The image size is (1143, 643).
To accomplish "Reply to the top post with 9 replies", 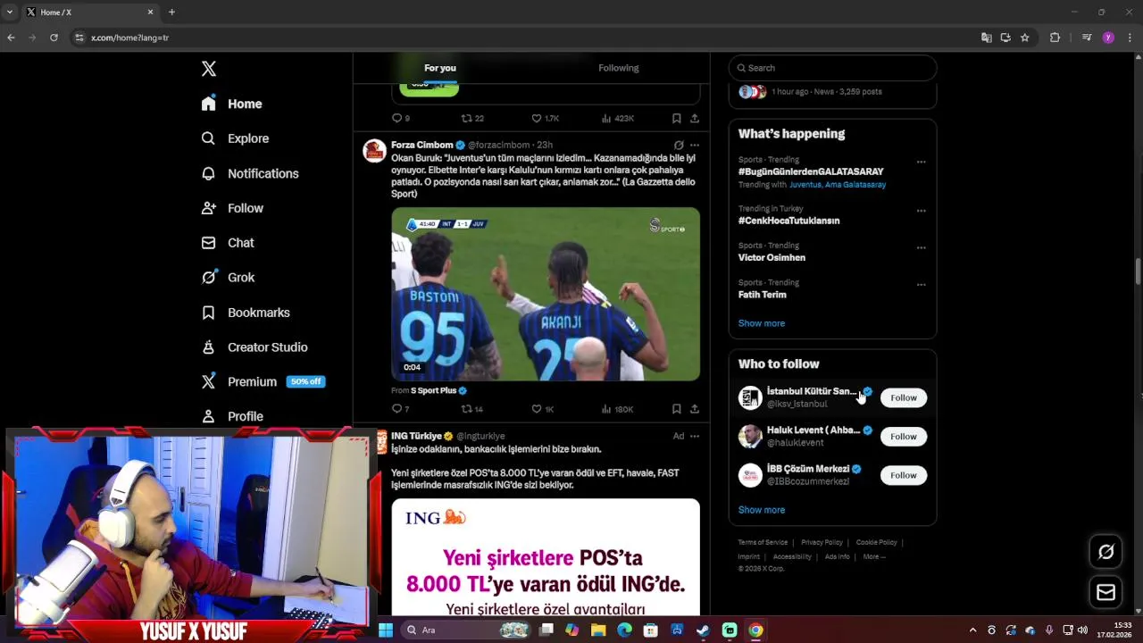I will click(400, 118).
